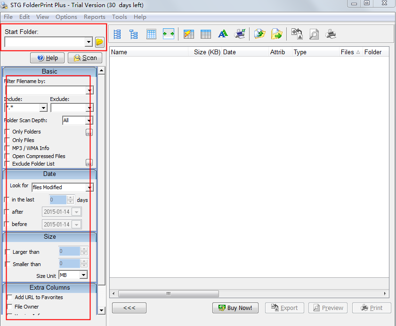Screen dimensions: 396x326
Task: Click the Export button at bottom
Action: coord(284,308)
